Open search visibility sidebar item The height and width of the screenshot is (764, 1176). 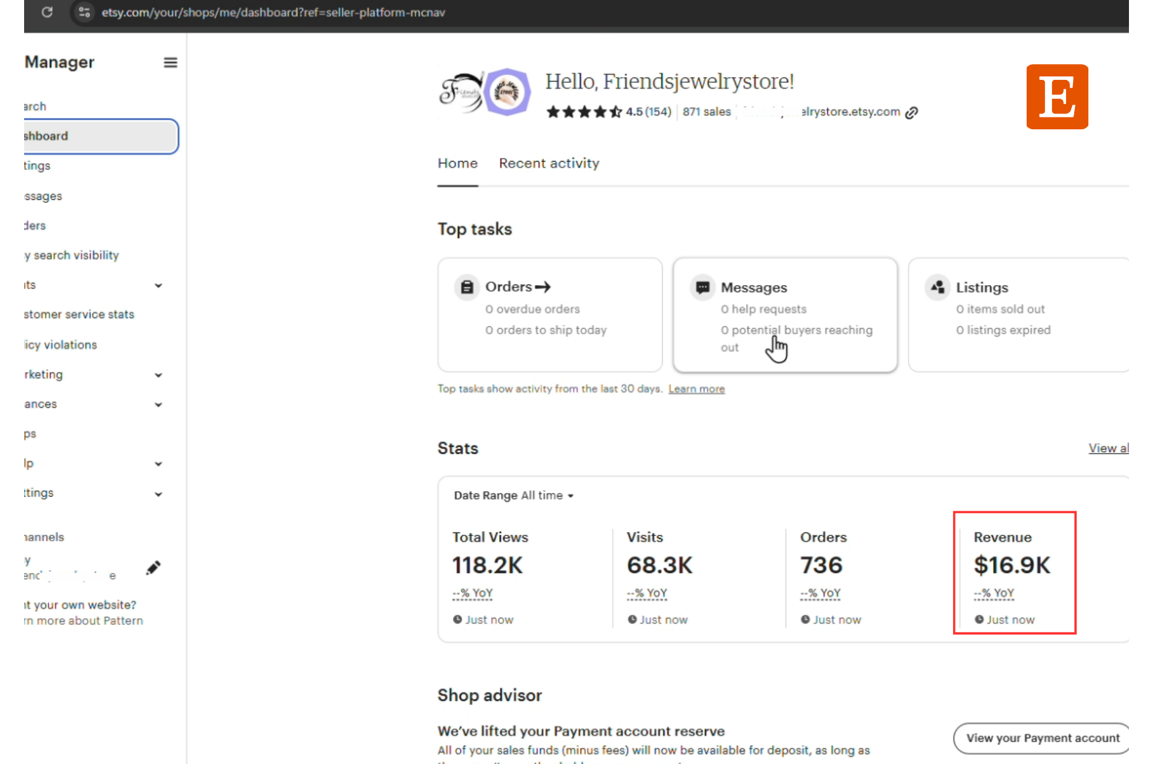(x=71, y=255)
